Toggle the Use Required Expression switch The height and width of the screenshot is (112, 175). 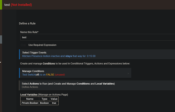tap(24, 45)
